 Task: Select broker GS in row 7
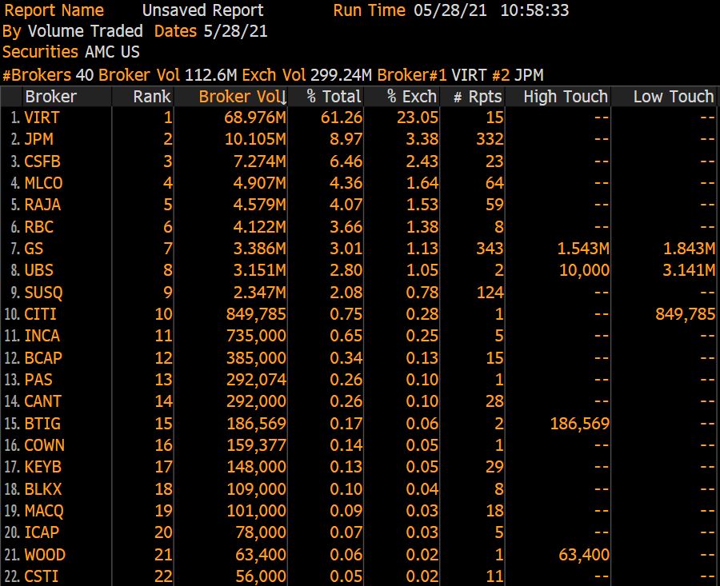(34, 249)
